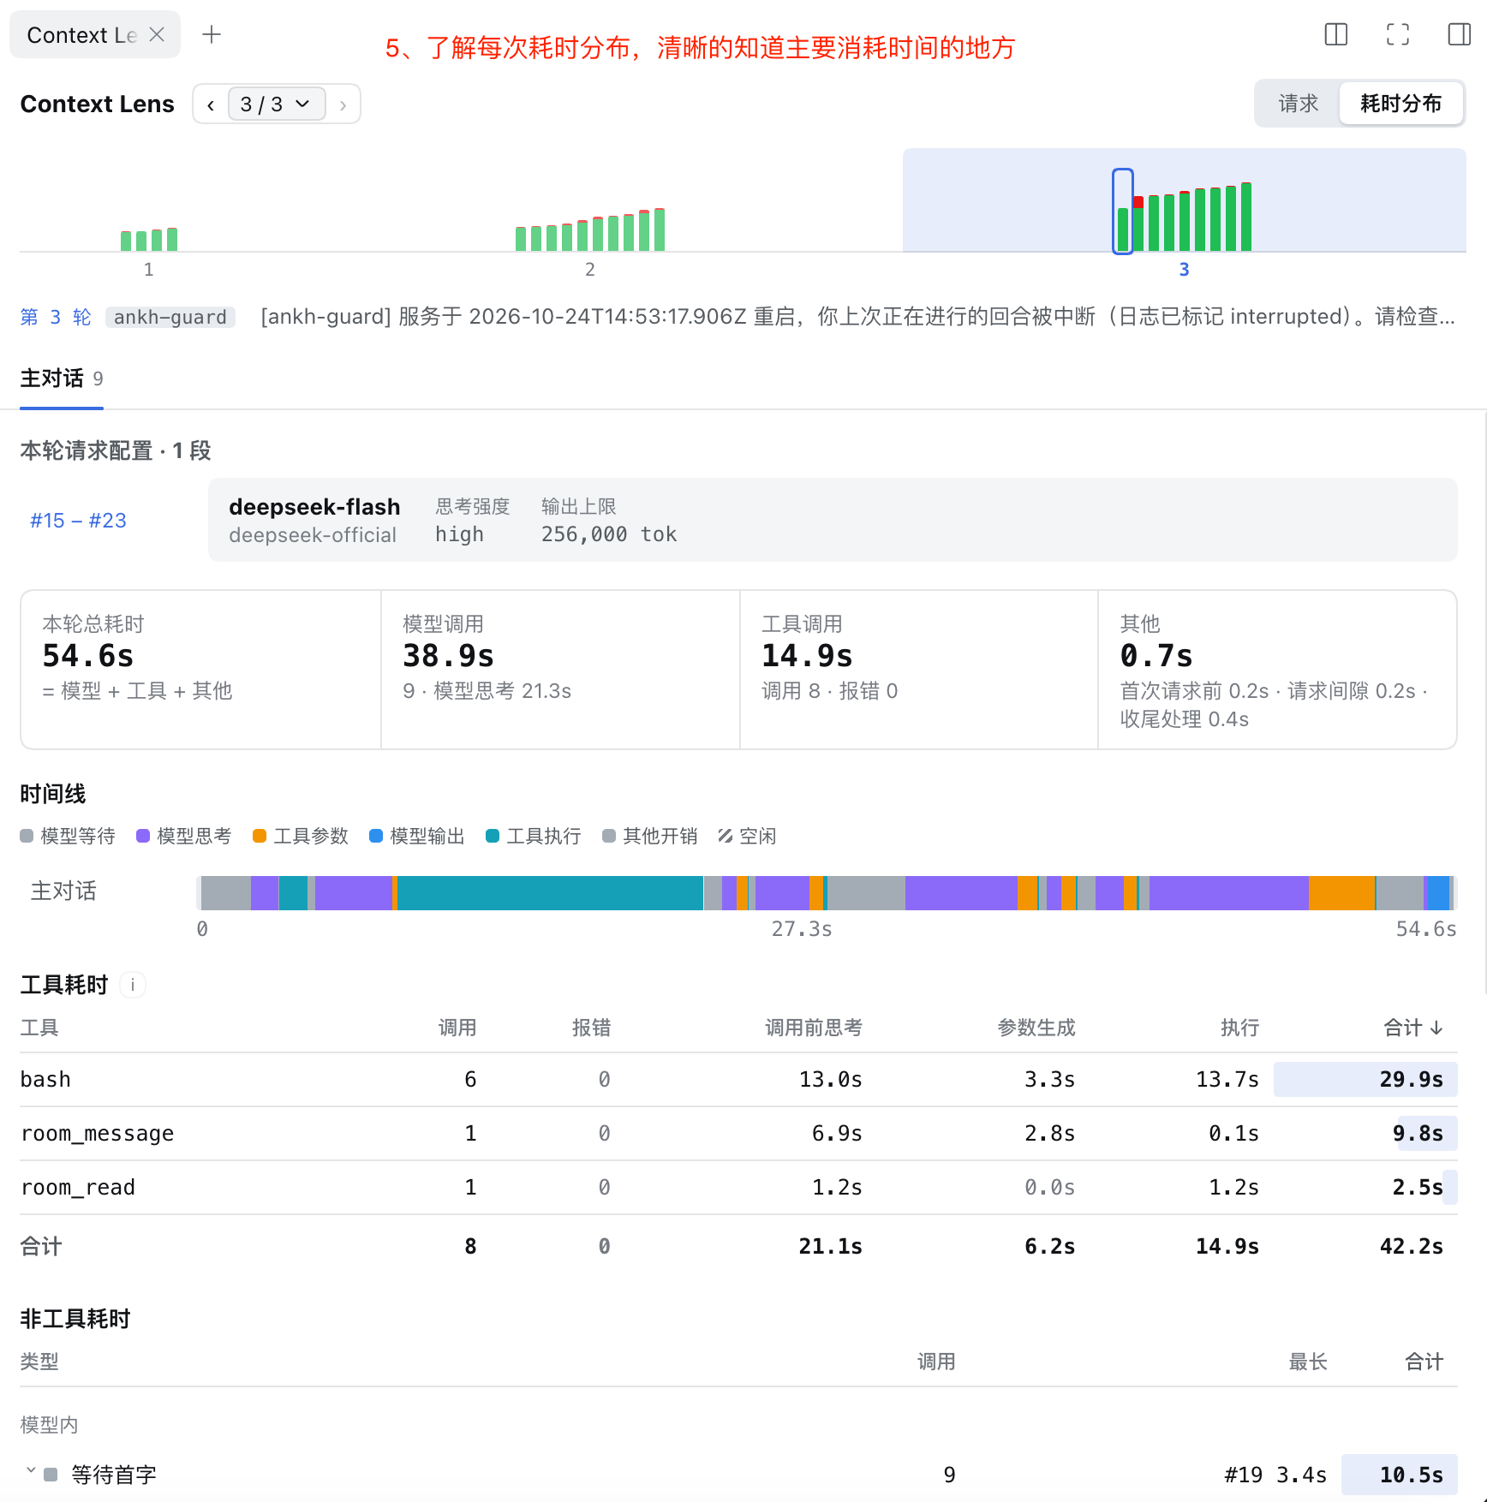This screenshot has width=1487, height=1502.
Task: Click the 模型思考 legend swatch
Action: click(143, 836)
